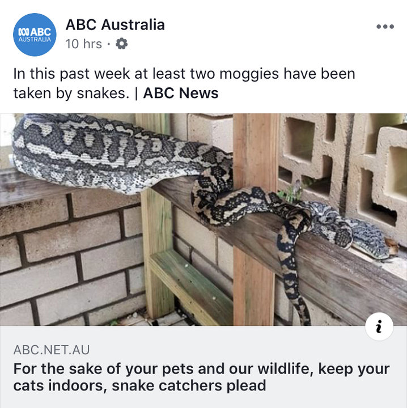The width and height of the screenshot is (407, 408).
Task: Click the bold ABC News link
Action: point(181,93)
